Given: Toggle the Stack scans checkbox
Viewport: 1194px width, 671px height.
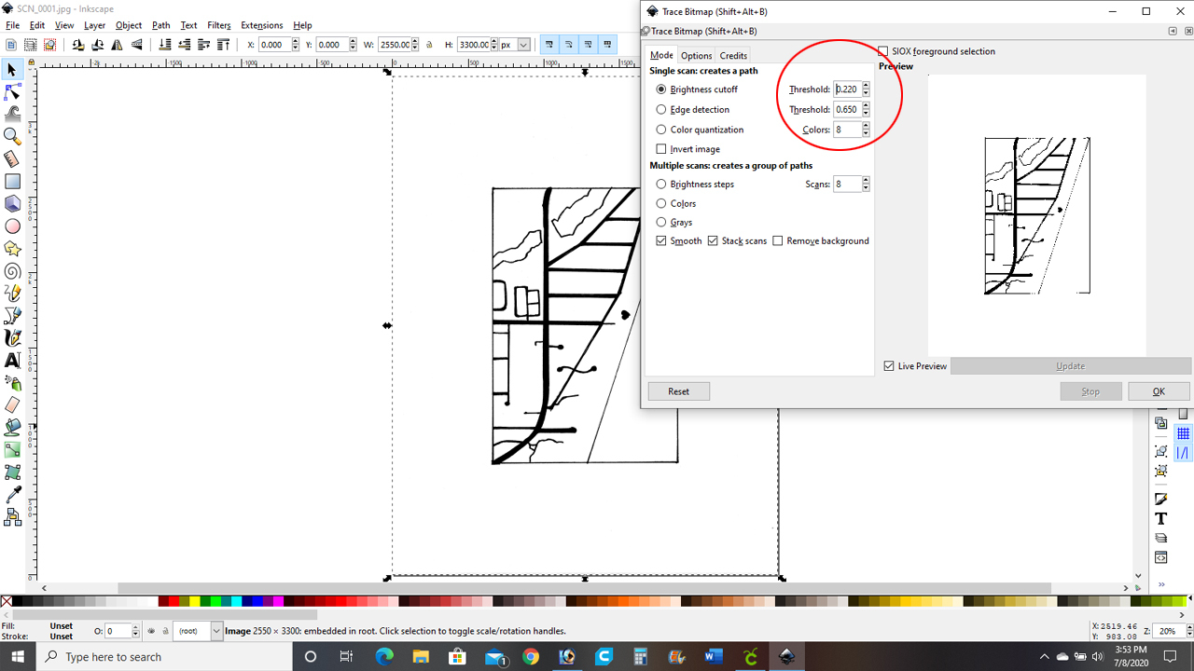Looking at the screenshot, I should pos(713,241).
